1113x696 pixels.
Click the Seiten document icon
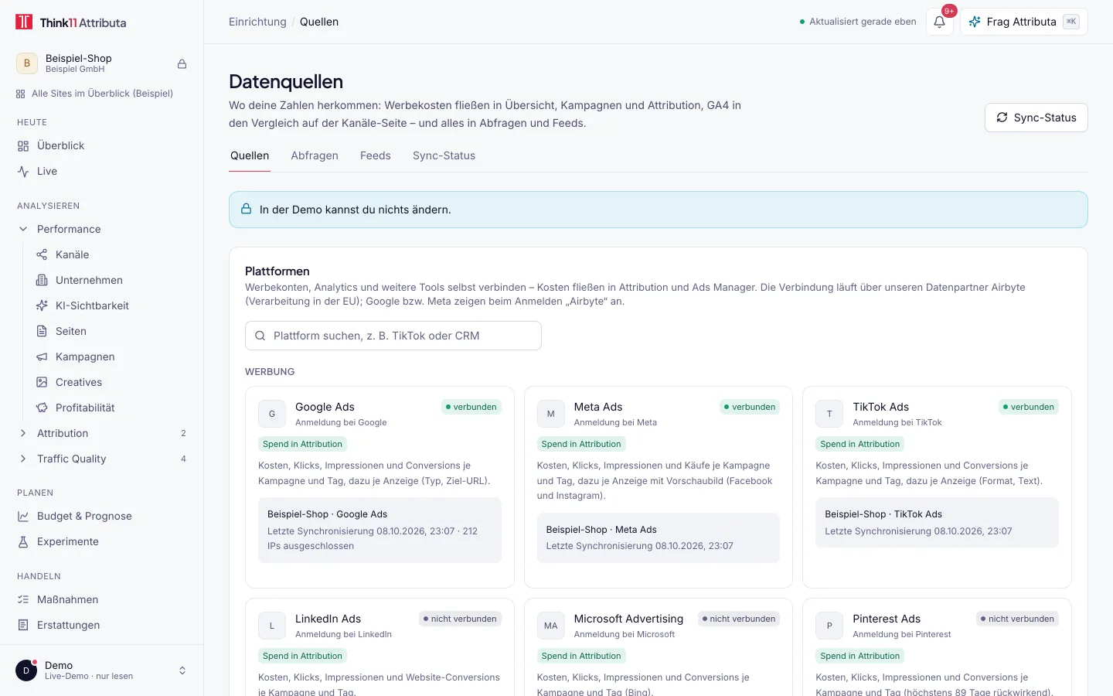click(x=42, y=331)
